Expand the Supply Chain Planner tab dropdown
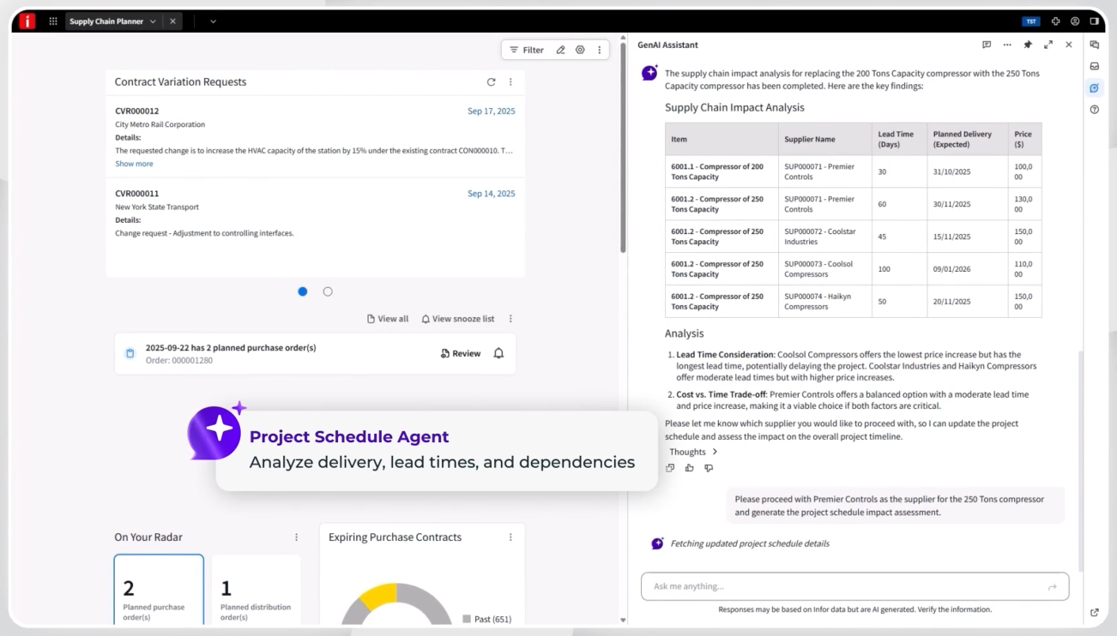Viewport: 1117px width, 636px height. [x=153, y=21]
